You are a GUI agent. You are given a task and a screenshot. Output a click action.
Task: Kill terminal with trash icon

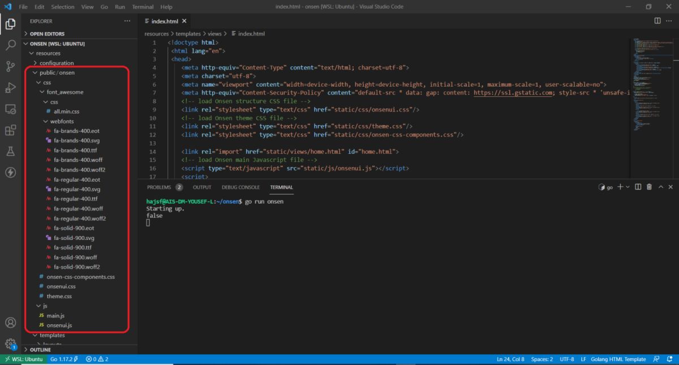click(x=649, y=187)
